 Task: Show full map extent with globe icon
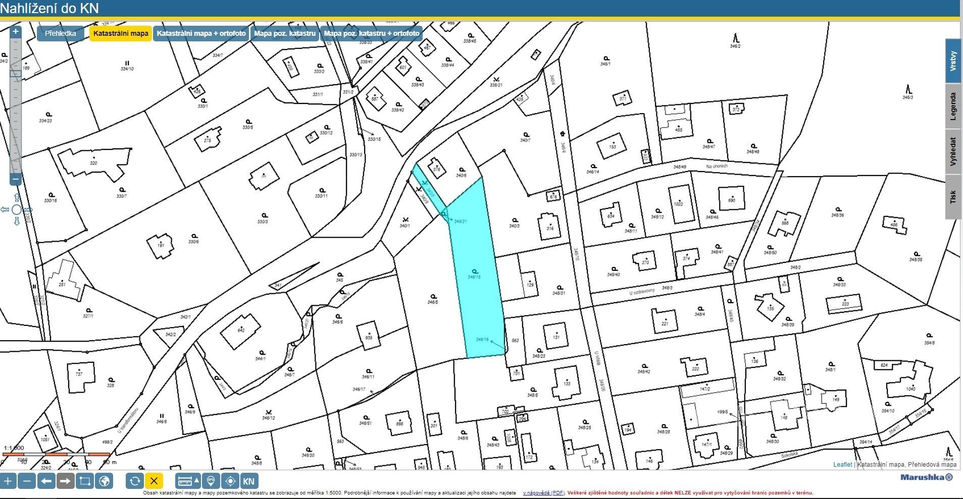(105, 481)
